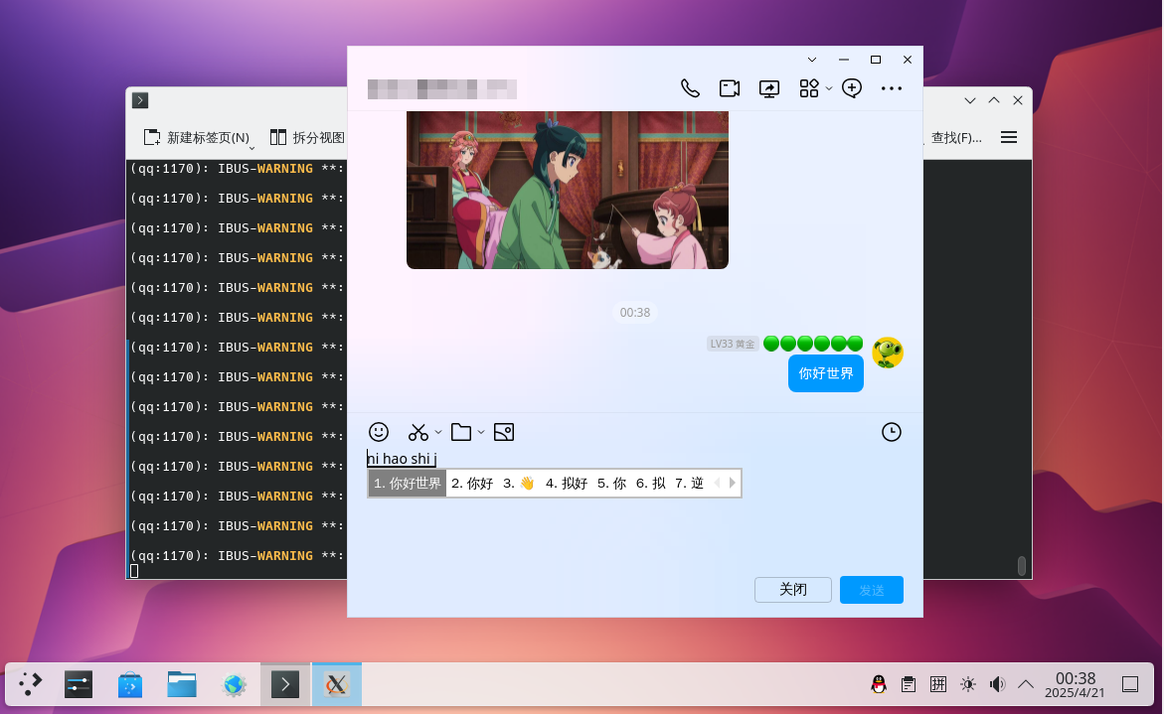Click the Peashooter avatar in chat
Viewport: 1165px width, 714px height.
pos(887,353)
